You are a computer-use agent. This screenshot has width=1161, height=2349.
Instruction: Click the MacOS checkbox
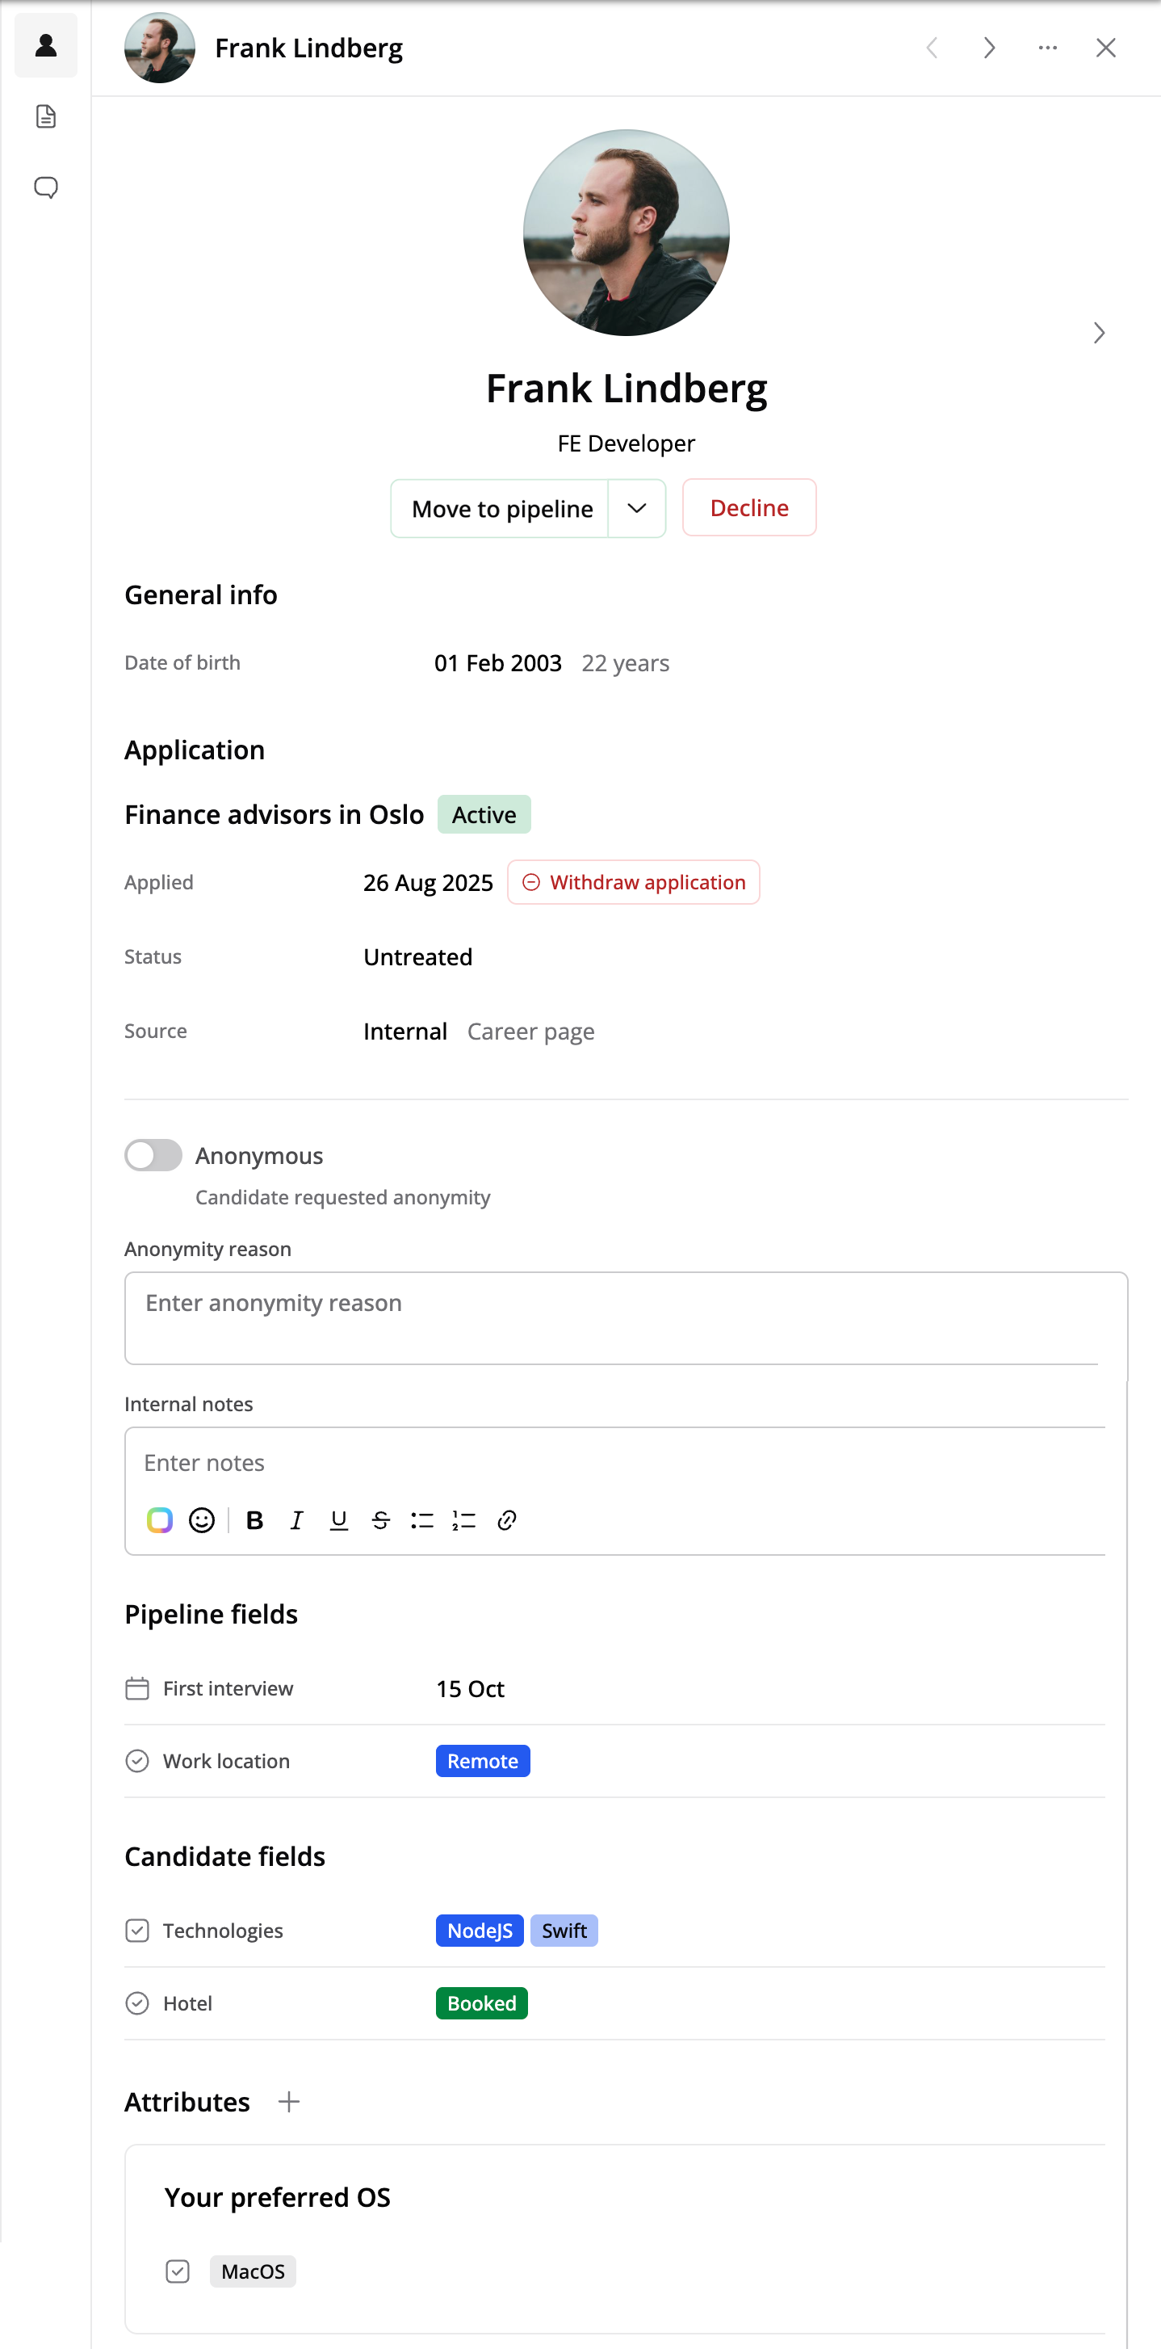[178, 2271]
